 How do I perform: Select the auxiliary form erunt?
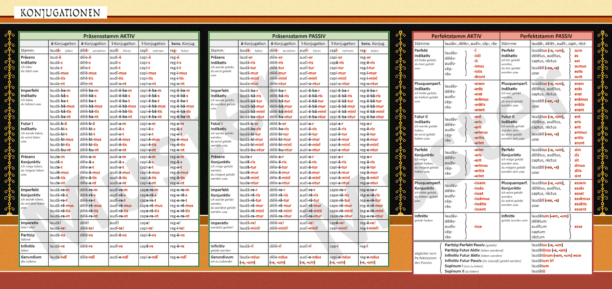pyautogui.click(x=579, y=143)
